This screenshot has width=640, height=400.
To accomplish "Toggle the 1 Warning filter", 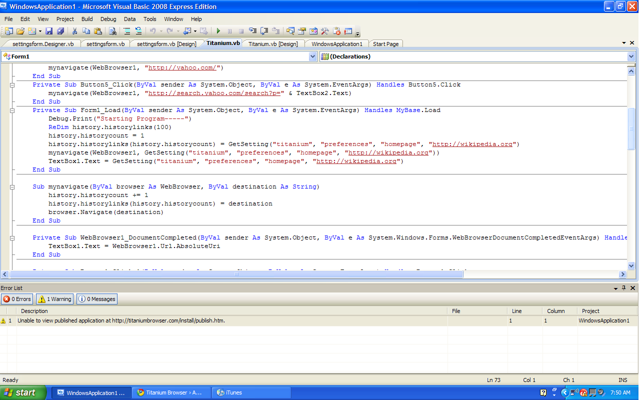I will click(x=54, y=299).
